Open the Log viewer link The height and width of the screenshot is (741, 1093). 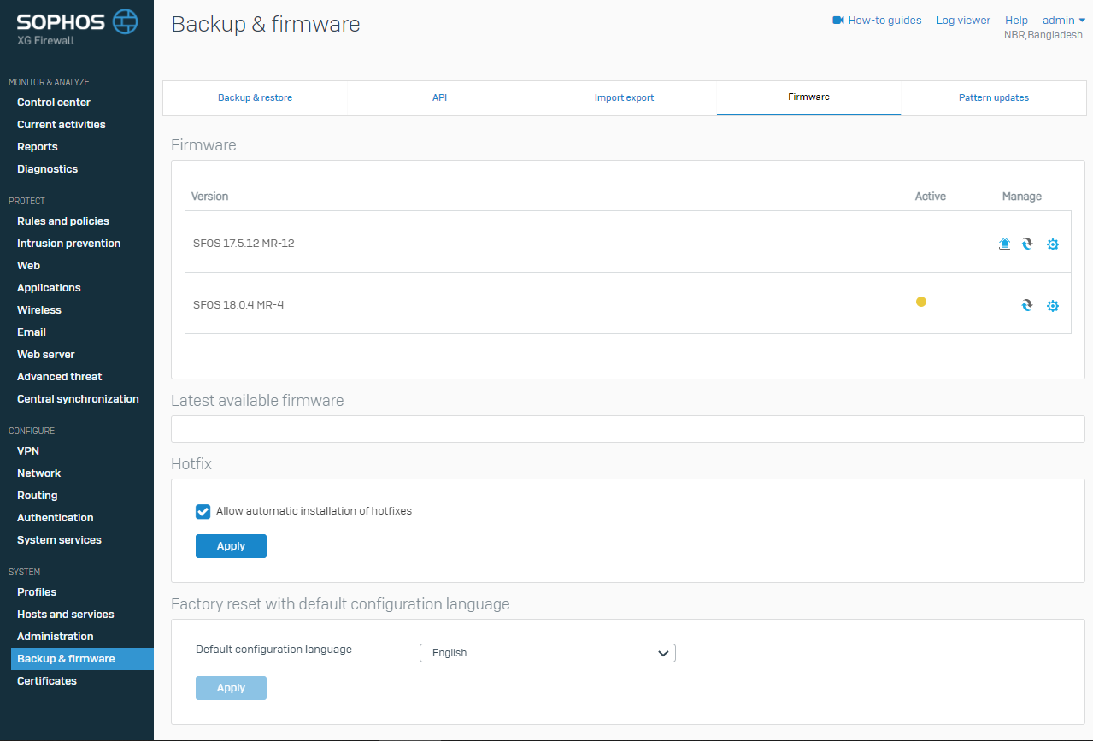click(x=963, y=21)
